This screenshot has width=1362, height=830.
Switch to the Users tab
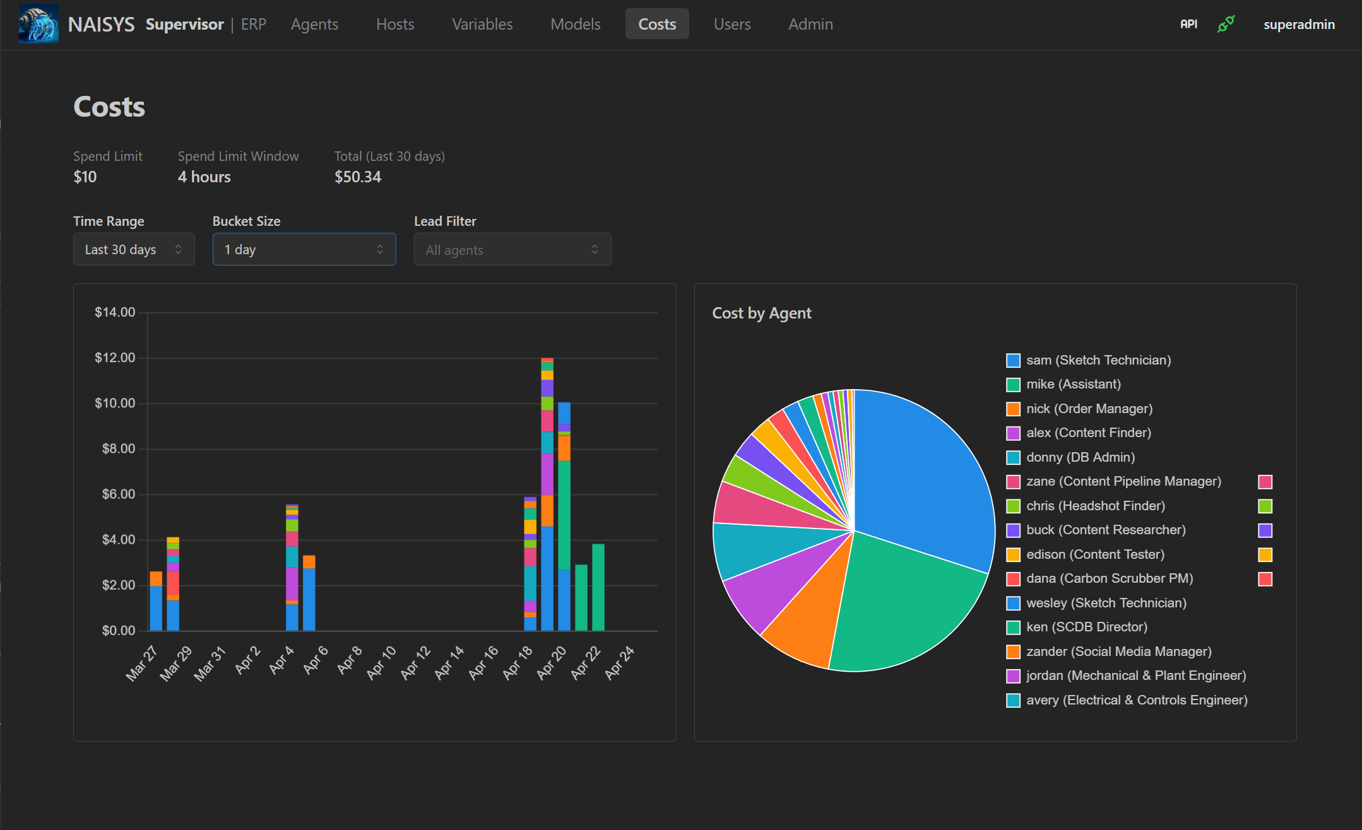coord(731,24)
